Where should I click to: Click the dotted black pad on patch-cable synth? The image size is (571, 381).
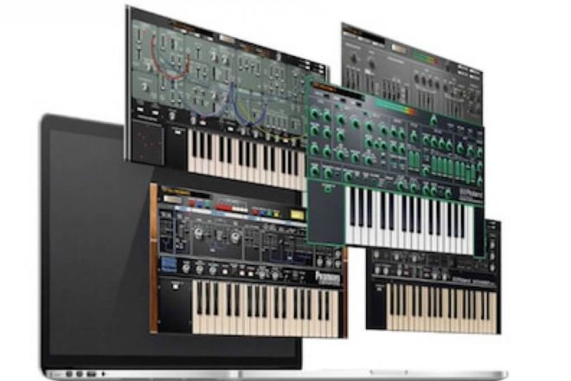click(x=147, y=143)
